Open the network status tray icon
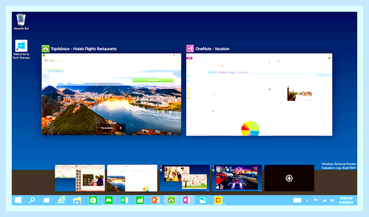Image resolution: width=369 pixels, height=217 pixels. tap(324, 200)
